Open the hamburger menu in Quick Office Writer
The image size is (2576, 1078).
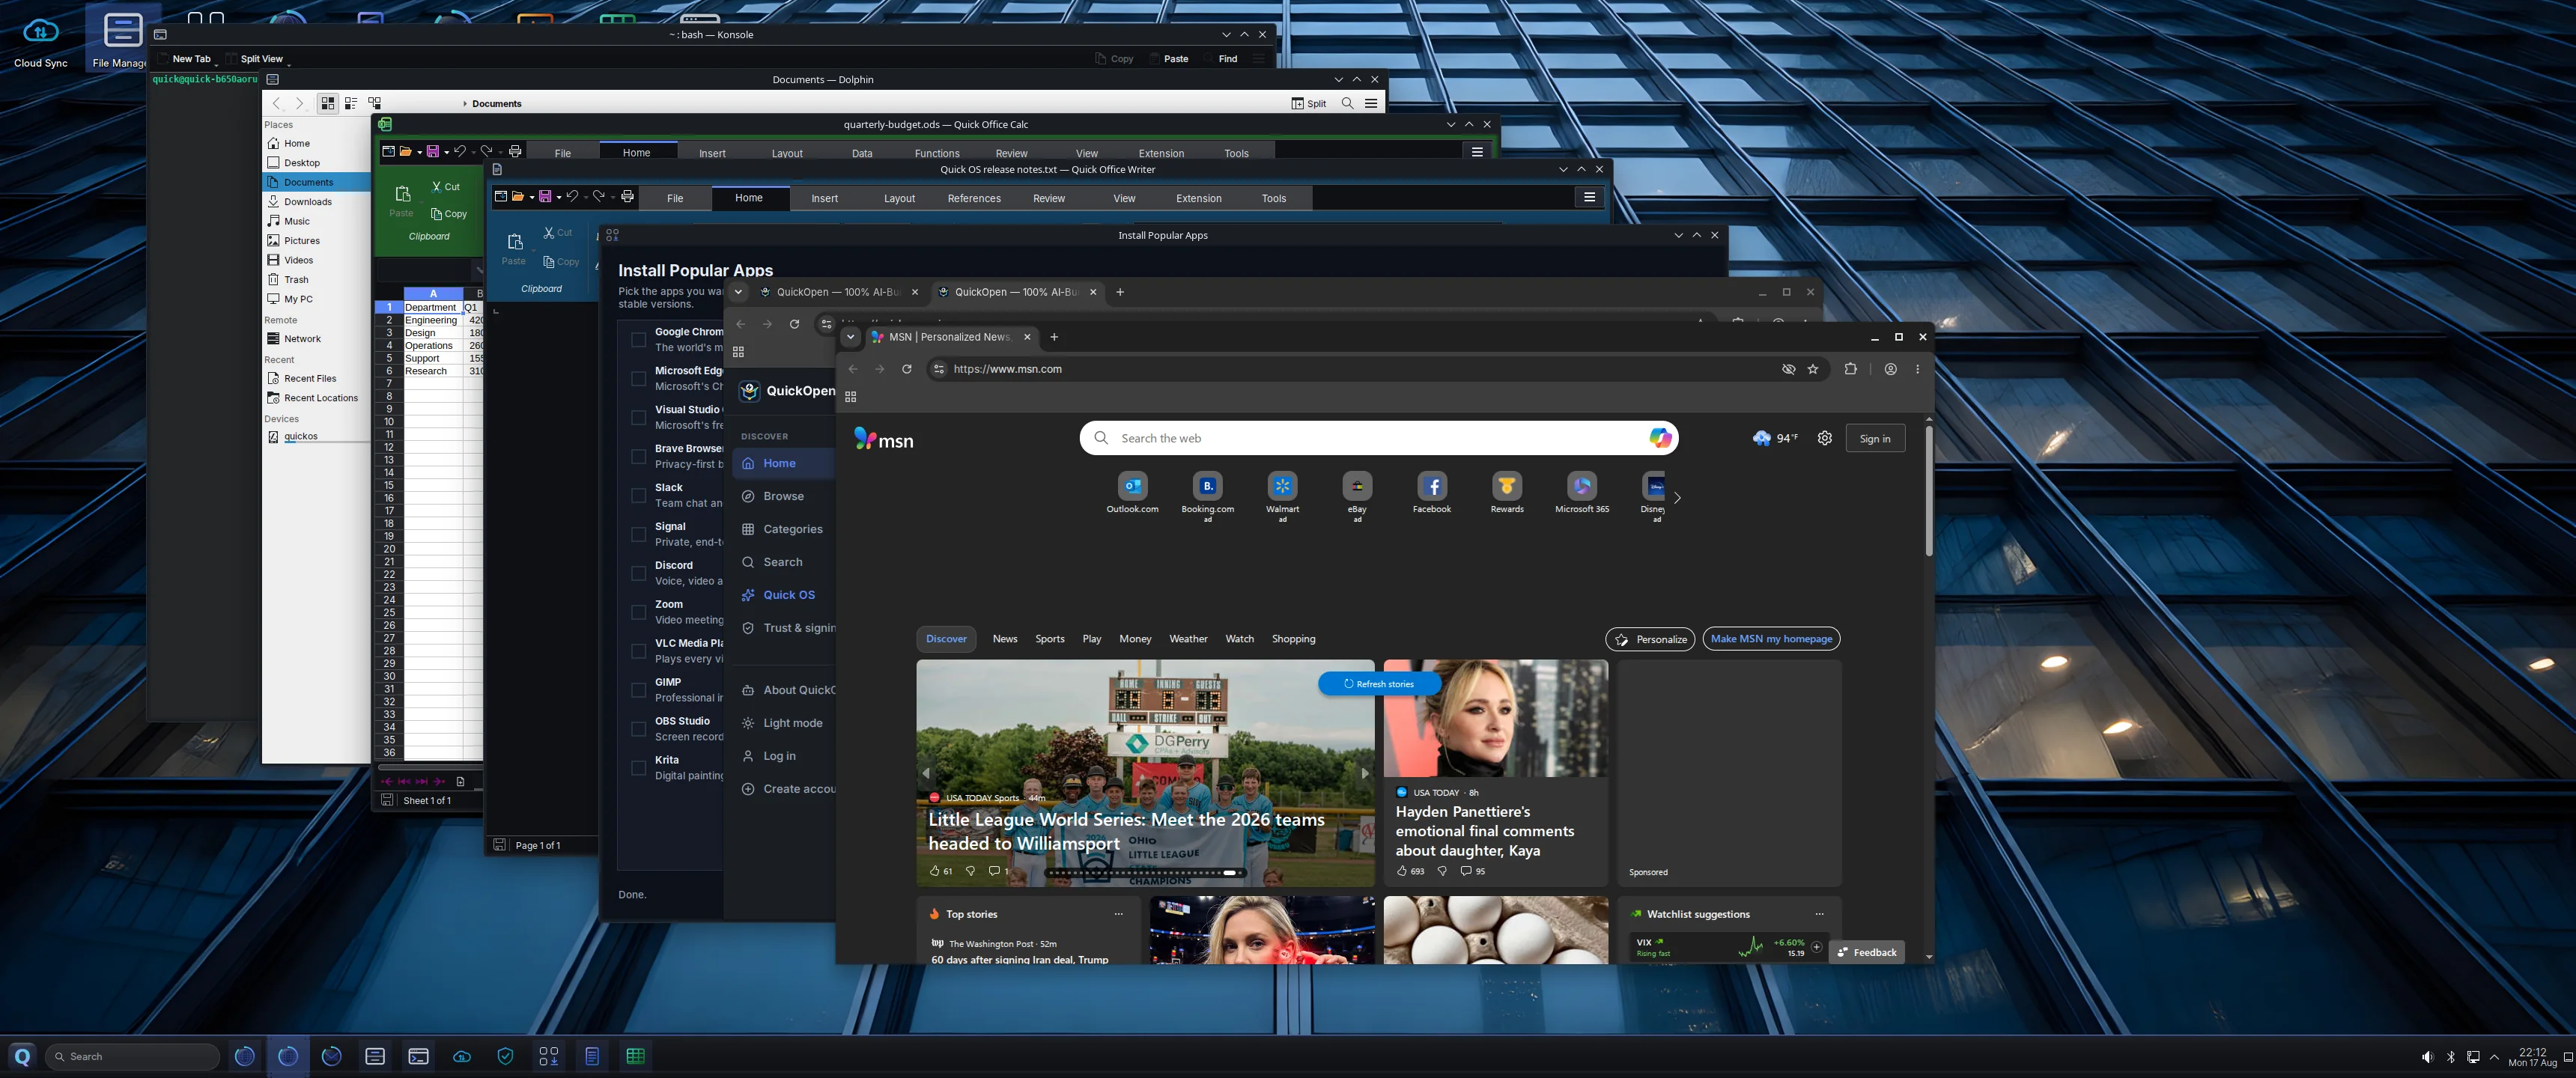coord(1589,197)
